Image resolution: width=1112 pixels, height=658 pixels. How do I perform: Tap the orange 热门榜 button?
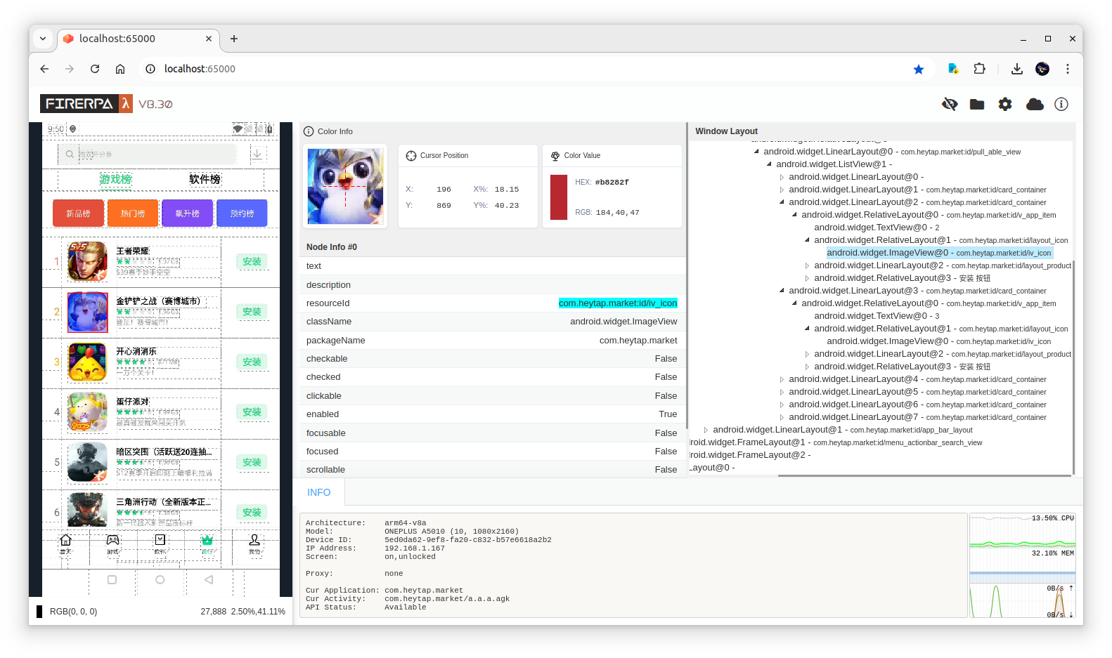coord(133,213)
